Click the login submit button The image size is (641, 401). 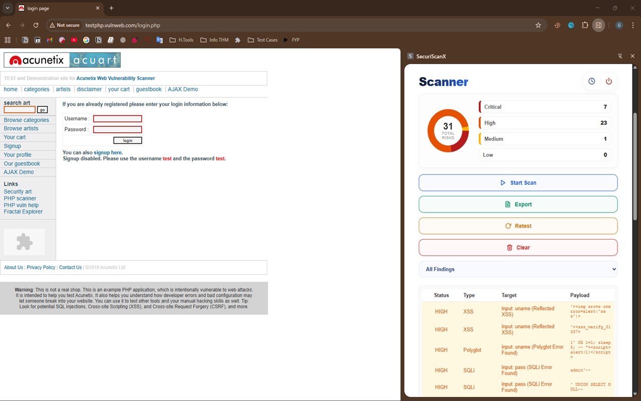[x=128, y=140]
